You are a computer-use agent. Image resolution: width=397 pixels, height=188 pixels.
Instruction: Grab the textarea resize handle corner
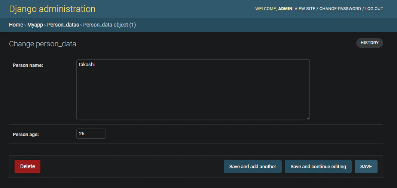point(308,118)
